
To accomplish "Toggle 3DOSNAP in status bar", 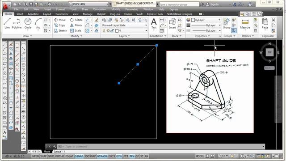I will click(x=90, y=156).
